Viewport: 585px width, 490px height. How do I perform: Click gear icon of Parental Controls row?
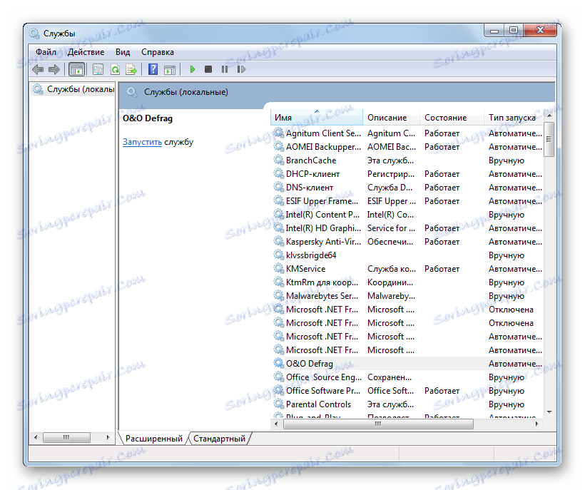(x=279, y=404)
